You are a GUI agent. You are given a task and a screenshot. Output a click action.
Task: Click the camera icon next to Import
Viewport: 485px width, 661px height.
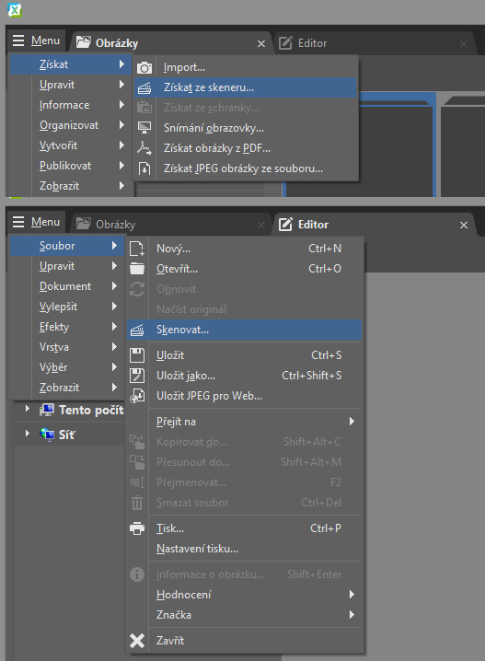coord(144,67)
